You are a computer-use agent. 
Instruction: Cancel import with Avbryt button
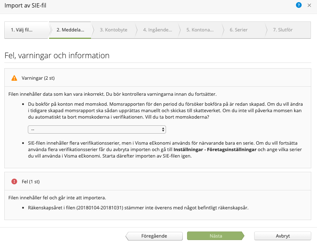283,236
